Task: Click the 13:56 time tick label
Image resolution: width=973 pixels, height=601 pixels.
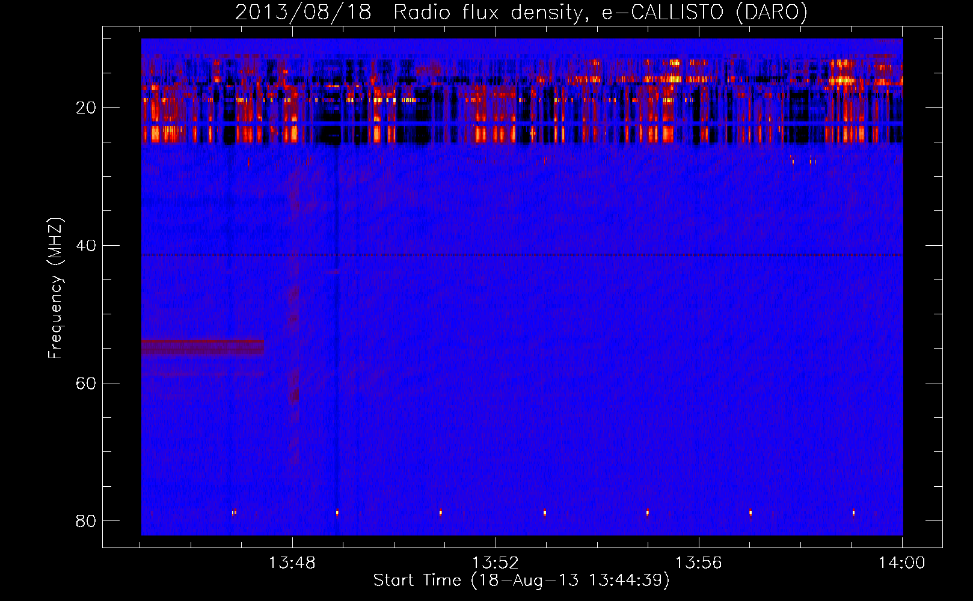Action: point(699,563)
